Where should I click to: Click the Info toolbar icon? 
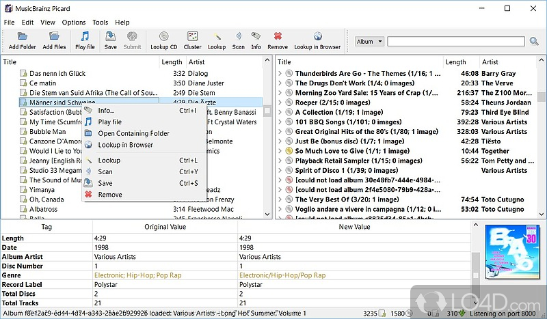(x=256, y=36)
